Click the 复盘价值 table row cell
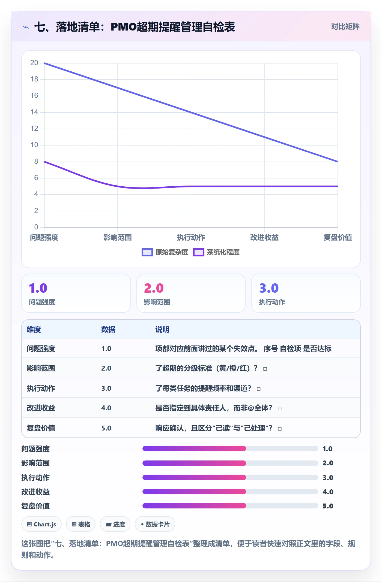Screen dimensions: 382x582 click(41, 428)
